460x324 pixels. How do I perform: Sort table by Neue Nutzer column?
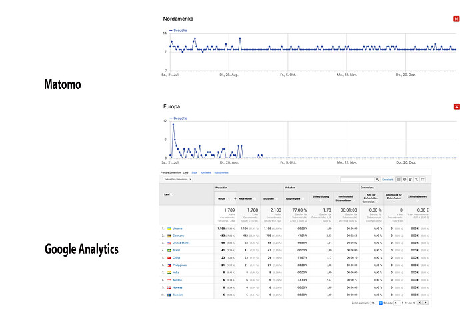(245, 198)
